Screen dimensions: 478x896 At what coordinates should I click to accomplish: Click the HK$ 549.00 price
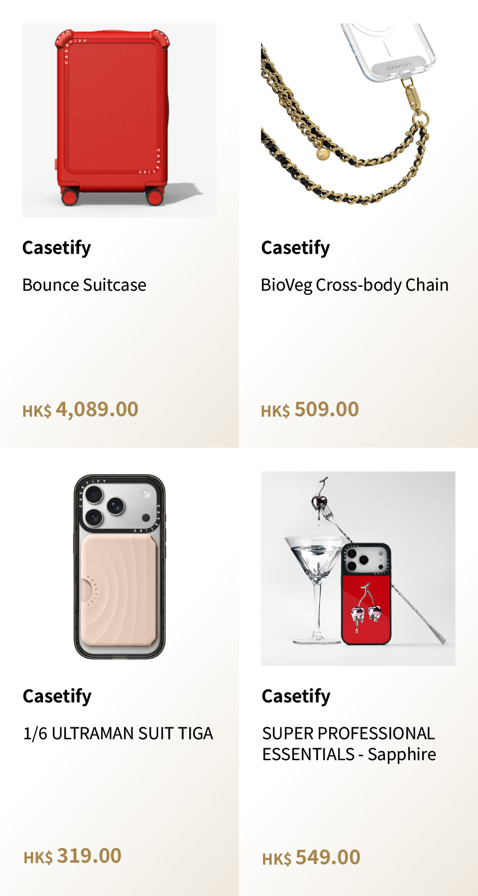coord(311,858)
